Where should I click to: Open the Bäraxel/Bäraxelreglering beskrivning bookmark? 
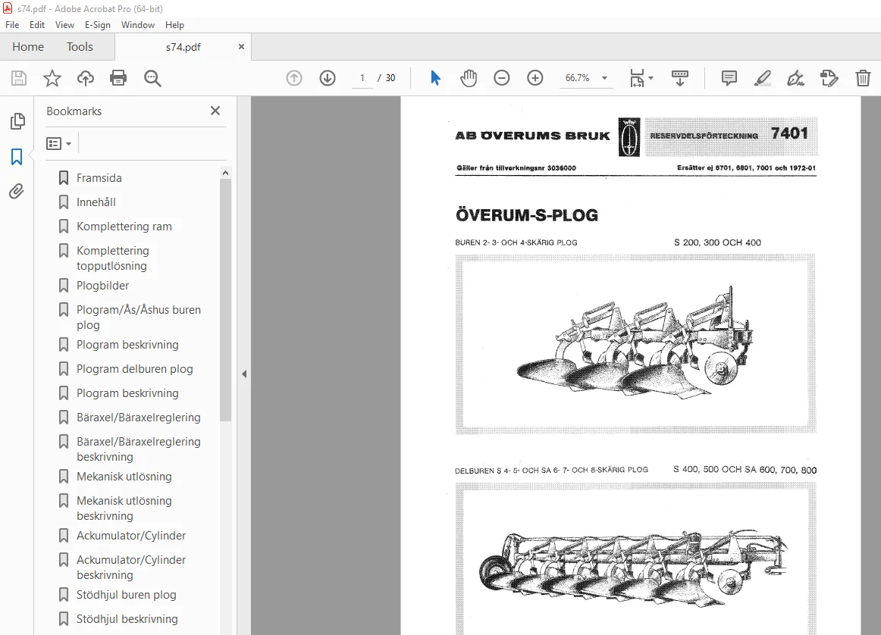(x=138, y=449)
